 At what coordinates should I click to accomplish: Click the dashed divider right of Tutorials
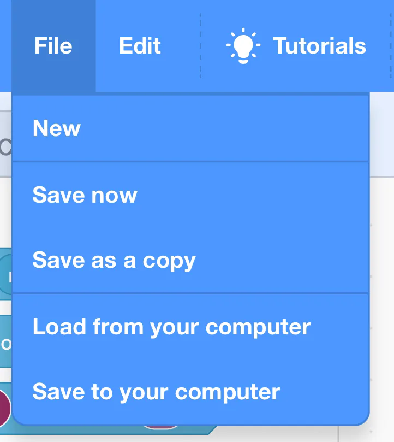pyautogui.click(x=391, y=46)
